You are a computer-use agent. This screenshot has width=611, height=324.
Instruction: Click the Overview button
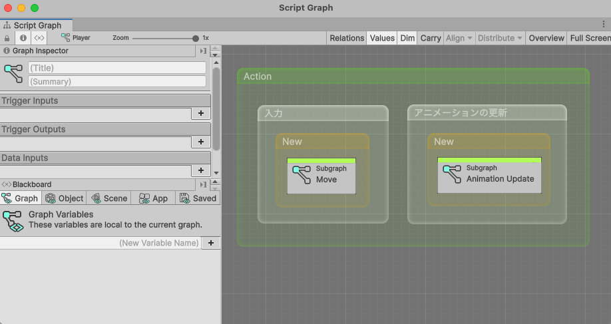[546, 38]
